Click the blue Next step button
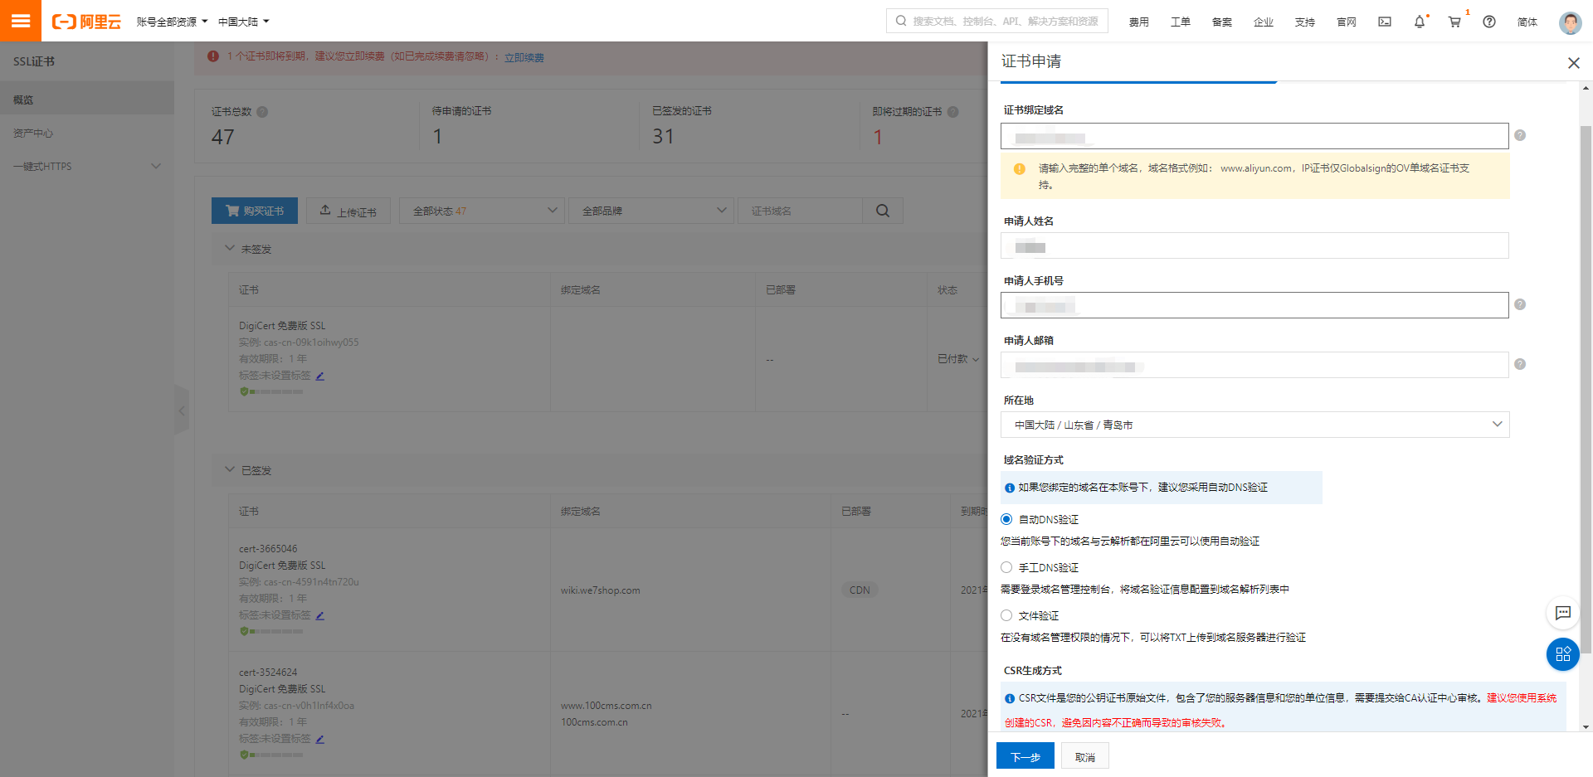This screenshot has width=1593, height=777. (x=1025, y=756)
